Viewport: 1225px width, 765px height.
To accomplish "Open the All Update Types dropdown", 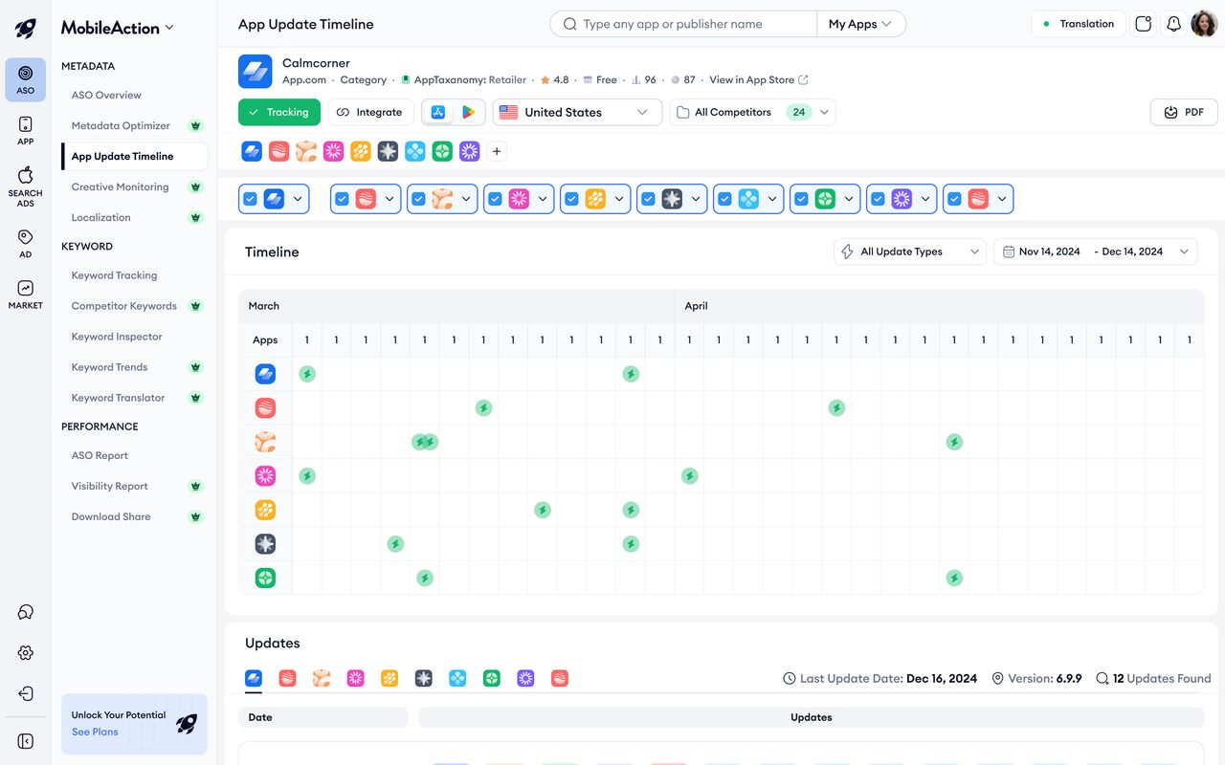I will (x=910, y=251).
